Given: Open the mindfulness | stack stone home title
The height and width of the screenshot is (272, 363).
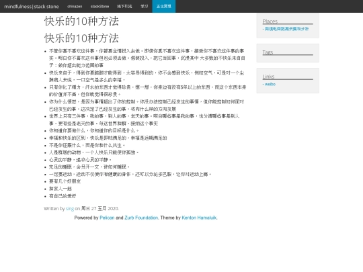Looking at the screenshot, I should 32,7.
